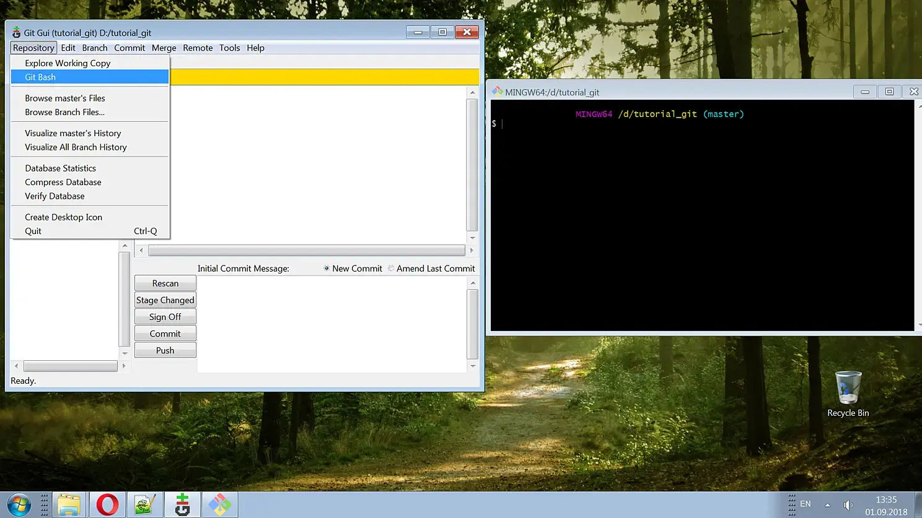Choose Create Desktop Icon entry
This screenshot has height=518, width=922.
point(90,217)
